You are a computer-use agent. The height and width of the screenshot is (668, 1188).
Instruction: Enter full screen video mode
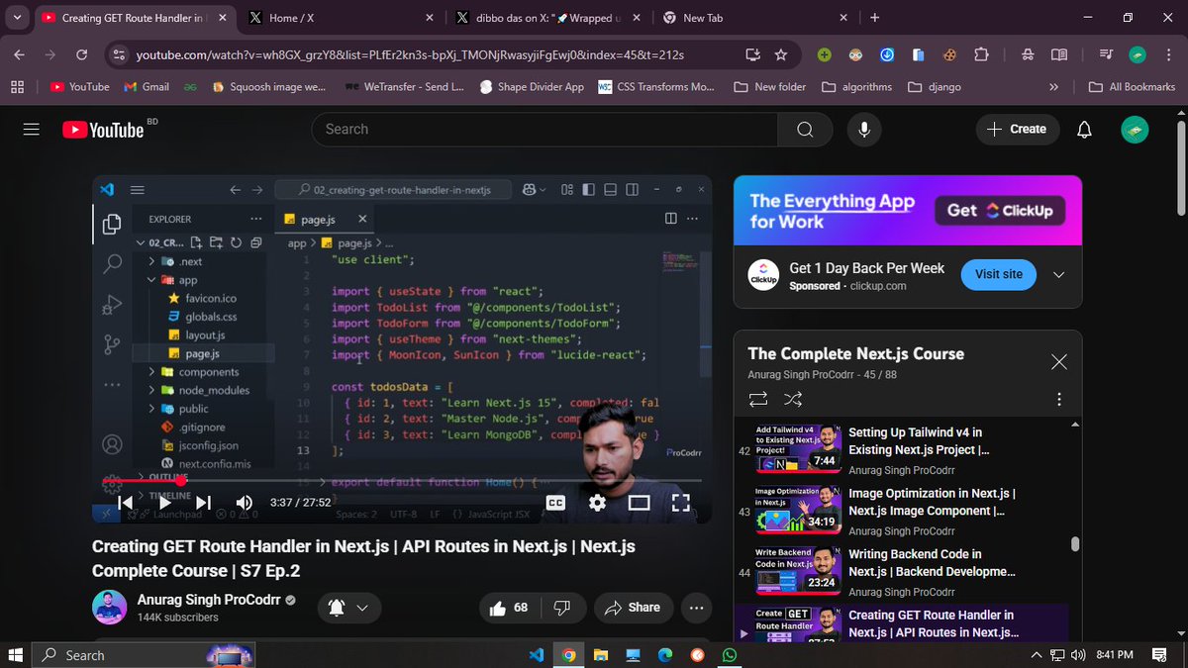tap(681, 503)
